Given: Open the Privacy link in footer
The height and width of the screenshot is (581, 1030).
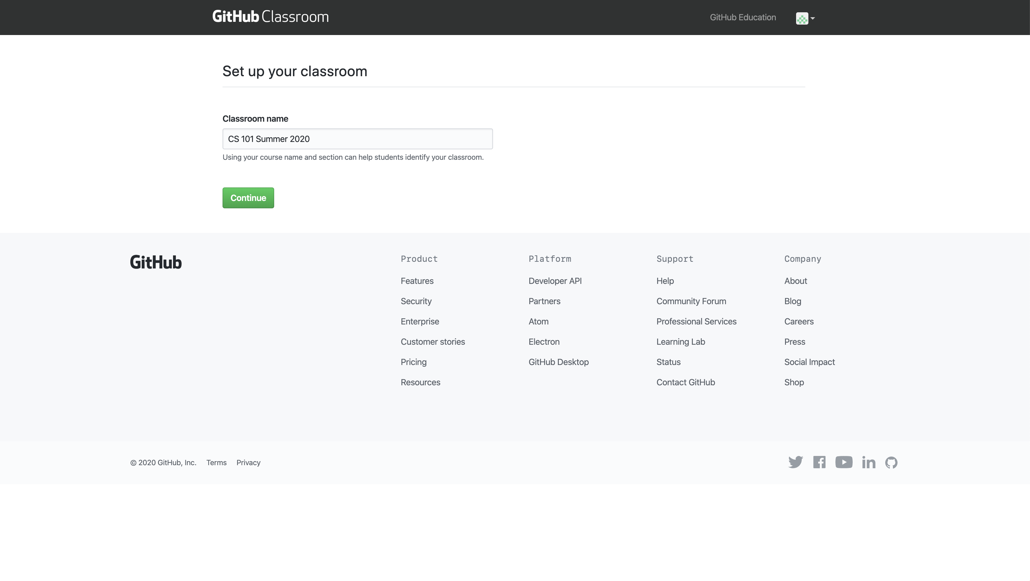Looking at the screenshot, I should (x=248, y=462).
